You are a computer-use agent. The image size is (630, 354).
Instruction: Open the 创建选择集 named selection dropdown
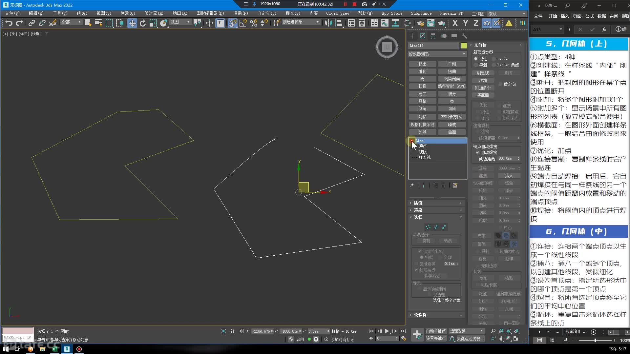[x=301, y=22]
